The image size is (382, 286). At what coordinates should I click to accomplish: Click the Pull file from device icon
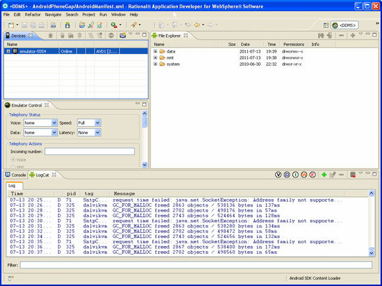[321, 36]
